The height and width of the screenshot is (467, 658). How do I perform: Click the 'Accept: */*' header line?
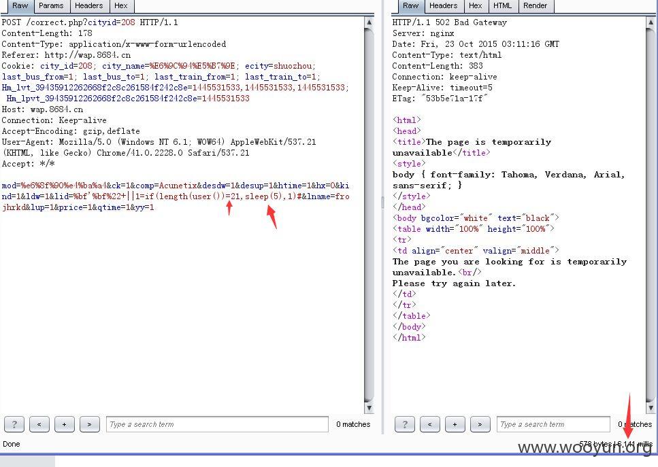pyautogui.click(x=28, y=164)
